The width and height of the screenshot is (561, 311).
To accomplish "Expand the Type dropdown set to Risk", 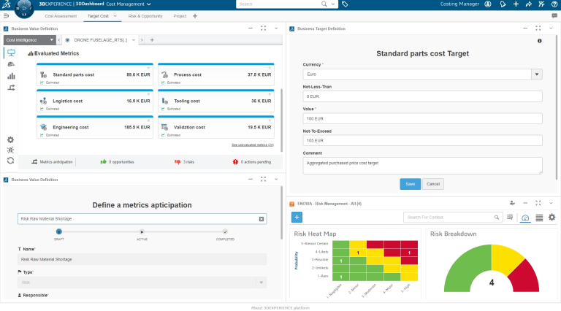I will [262, 282].
